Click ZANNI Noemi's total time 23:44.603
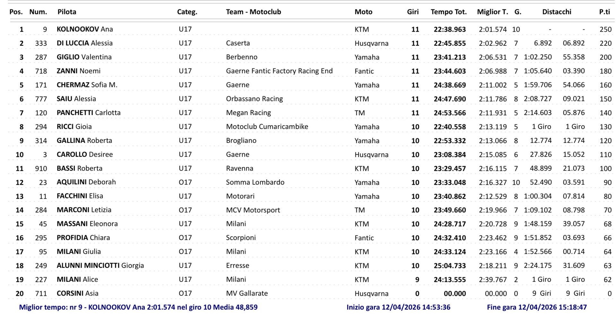 [449, 71]
